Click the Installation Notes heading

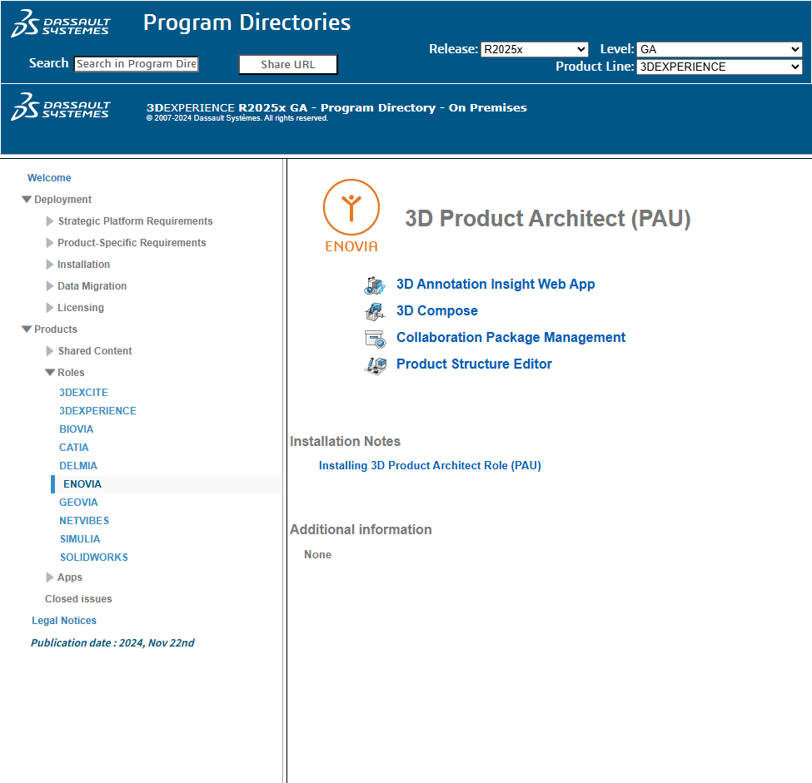345,441
